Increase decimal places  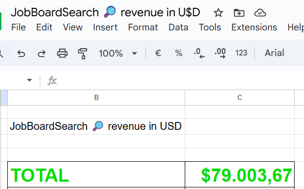(220, 53)
